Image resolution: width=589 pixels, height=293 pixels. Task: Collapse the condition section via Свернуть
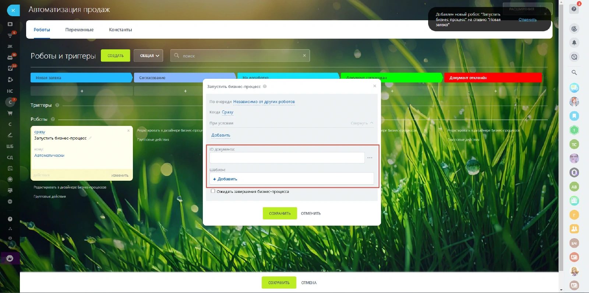[x=361, y=123]
